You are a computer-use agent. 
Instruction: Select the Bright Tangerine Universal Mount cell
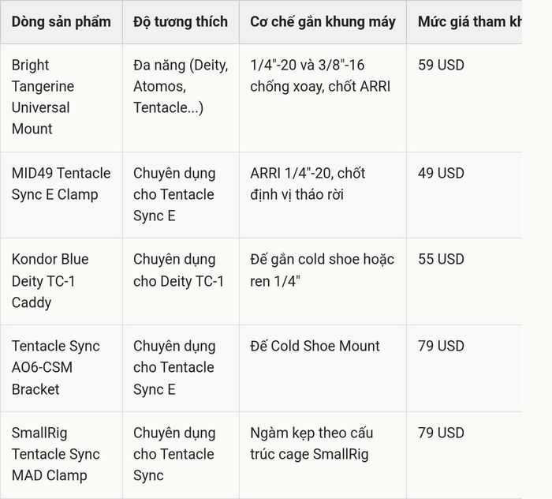62,98
